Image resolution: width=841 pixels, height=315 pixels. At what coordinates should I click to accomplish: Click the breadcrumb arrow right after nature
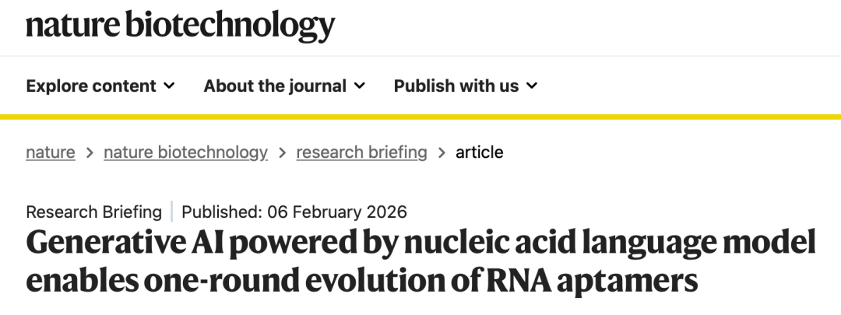tap(90, 152)
